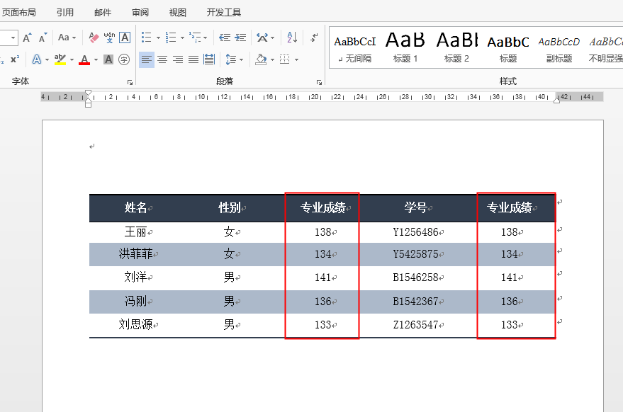The width and height of the screenshot is (623, 412).
Task: Apply the 标题 2 style
Action: pos(456,49)
